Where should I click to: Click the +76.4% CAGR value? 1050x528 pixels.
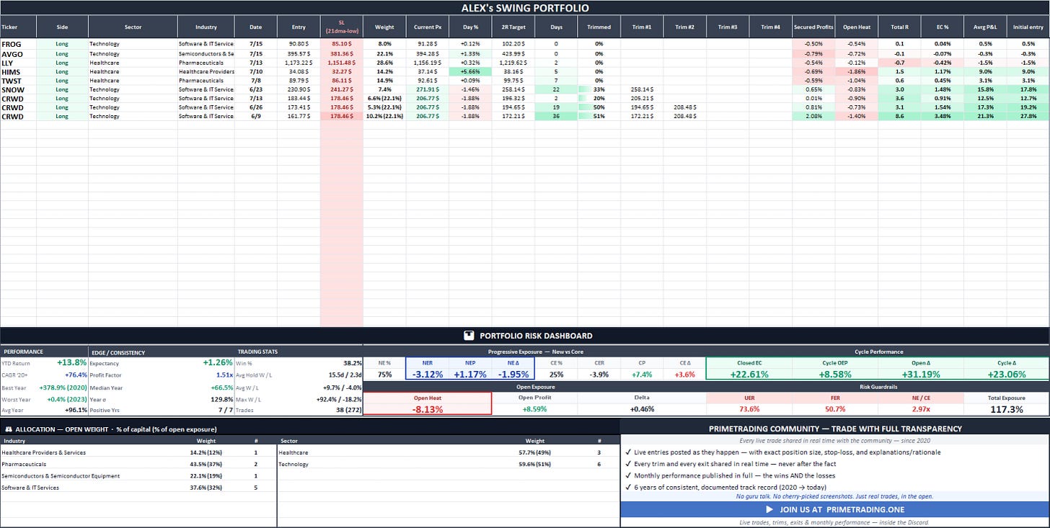pyautogui.click(x=76, y=375)
